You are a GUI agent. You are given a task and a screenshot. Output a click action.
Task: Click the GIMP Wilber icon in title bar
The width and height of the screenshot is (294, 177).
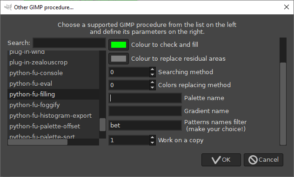point(8,7)
